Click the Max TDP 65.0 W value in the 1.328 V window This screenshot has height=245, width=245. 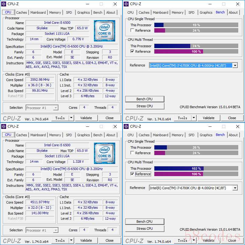tap(82, 151)
